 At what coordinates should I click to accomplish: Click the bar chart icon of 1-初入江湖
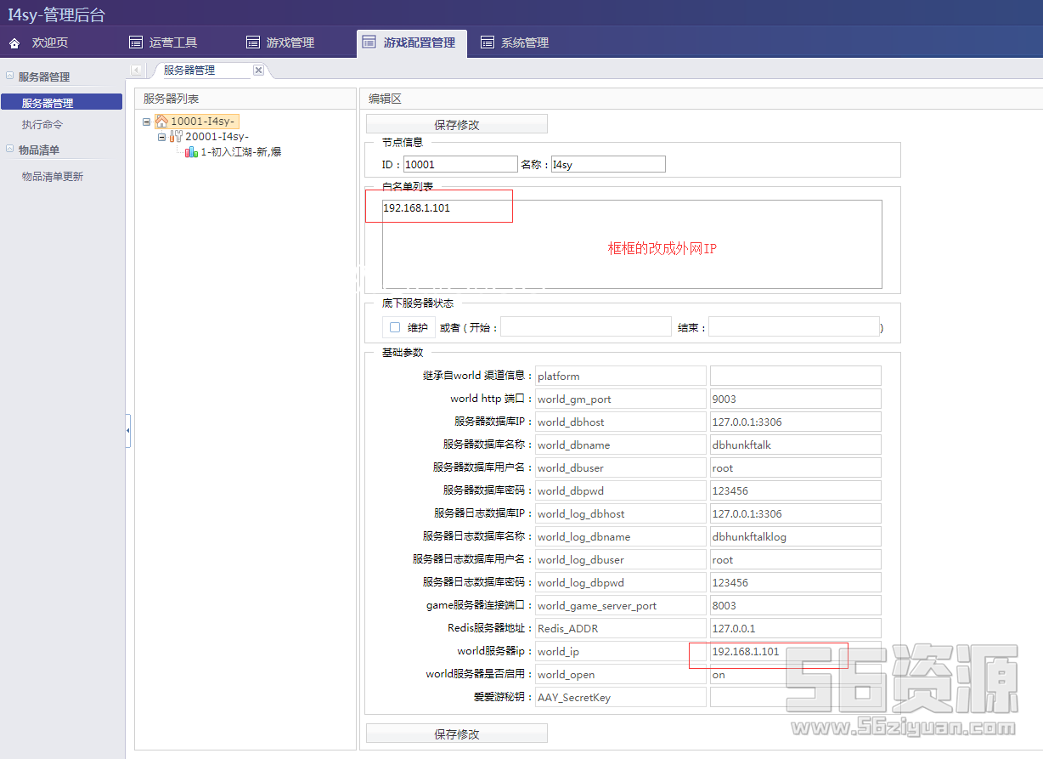(x=191, y=151)
